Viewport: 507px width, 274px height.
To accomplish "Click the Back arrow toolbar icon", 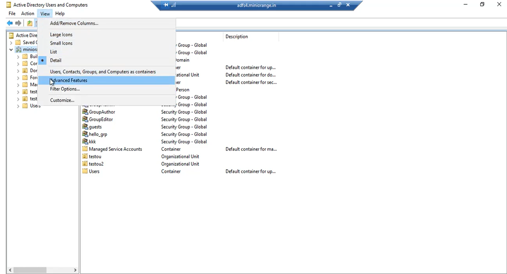I will click(x=10, y=23).
